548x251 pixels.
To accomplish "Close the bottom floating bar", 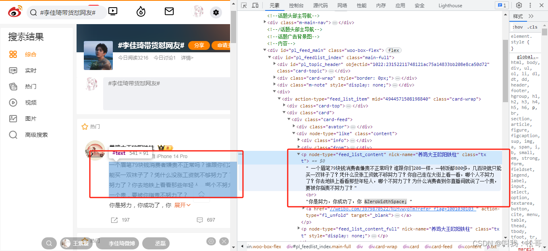I will (224, 241).
